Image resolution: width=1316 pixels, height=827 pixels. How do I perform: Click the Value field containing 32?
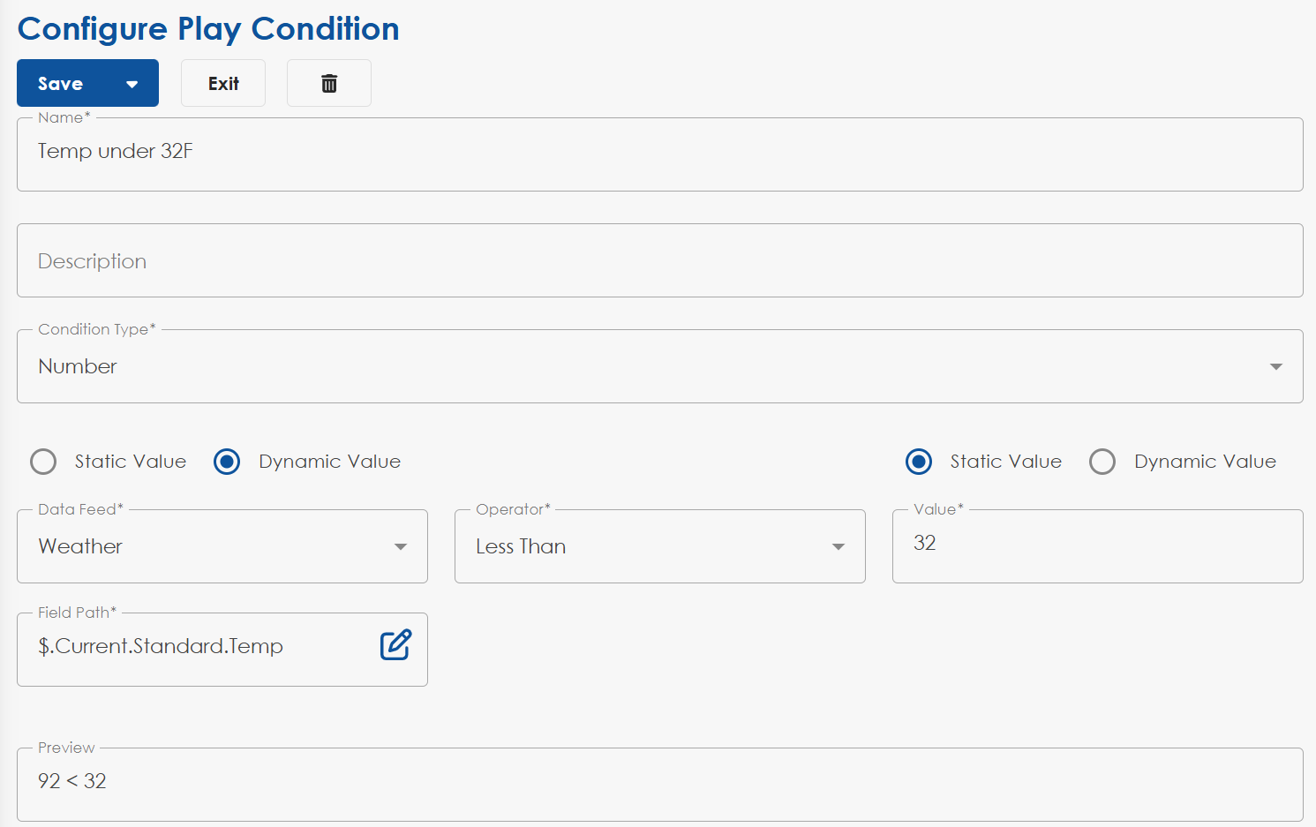1097,545
